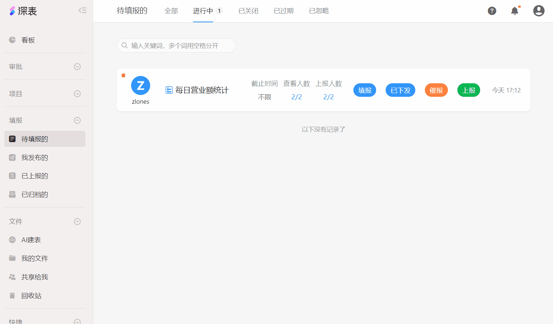Open 我的文件 folder in sidebar
The width and height of the screenshot is (553, 324).
[34, 259]
